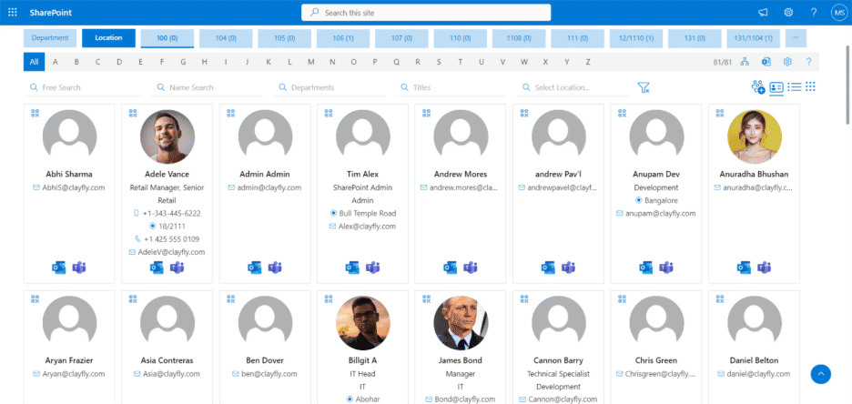Filter names by letter A
This screenshot has height=404, width=852.
point(56,62)
